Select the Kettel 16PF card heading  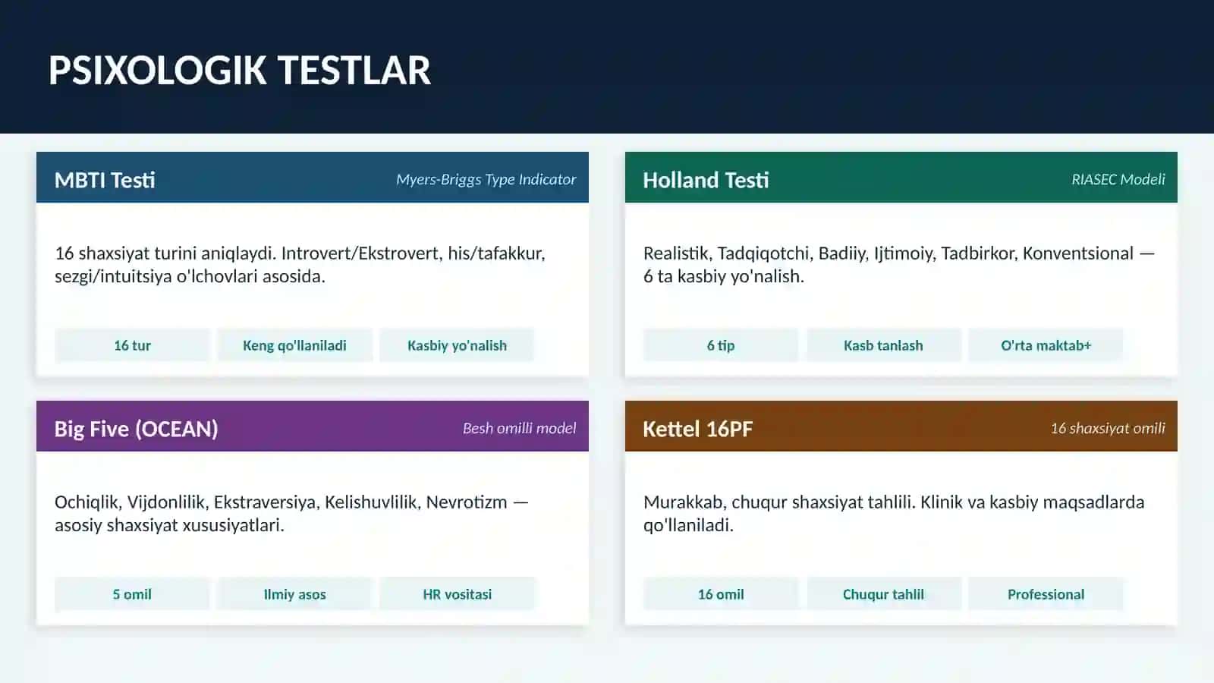(x=698, y=429)
